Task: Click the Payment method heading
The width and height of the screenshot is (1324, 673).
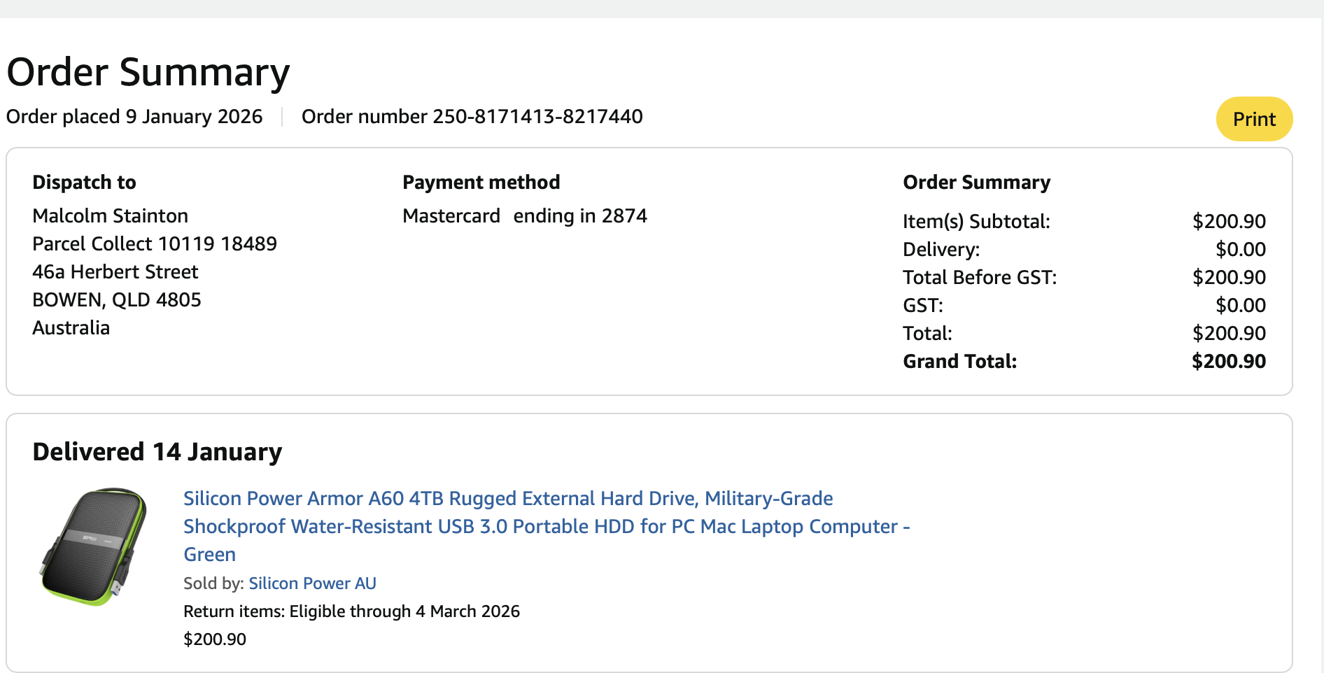Action: [481, 182]
